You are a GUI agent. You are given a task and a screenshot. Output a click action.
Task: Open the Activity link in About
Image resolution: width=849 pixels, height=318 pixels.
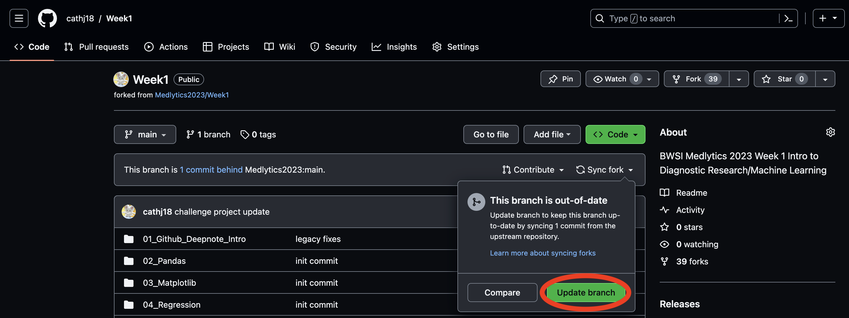tap(682, 210)
